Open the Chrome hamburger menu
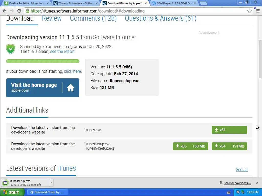 coord(258,11)
